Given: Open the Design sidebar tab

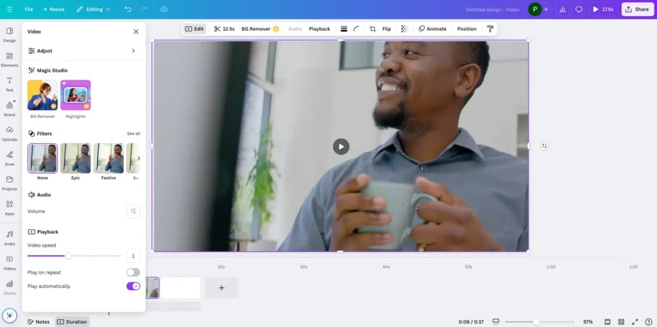Looking at the screenshot, I should click(x=9, y=35).
